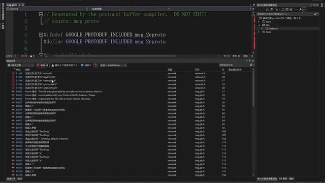Collapse the #ifndef block fold at line 4

point(41,35)
